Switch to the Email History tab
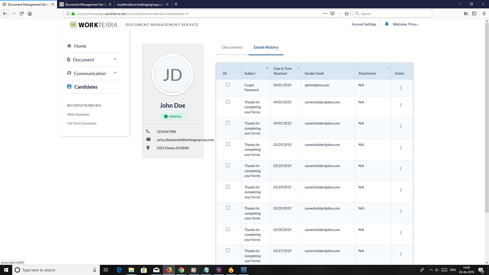Image resolution: width=489 pixels, height=275 pixels. pyautogui.click(x=266, y=47)
